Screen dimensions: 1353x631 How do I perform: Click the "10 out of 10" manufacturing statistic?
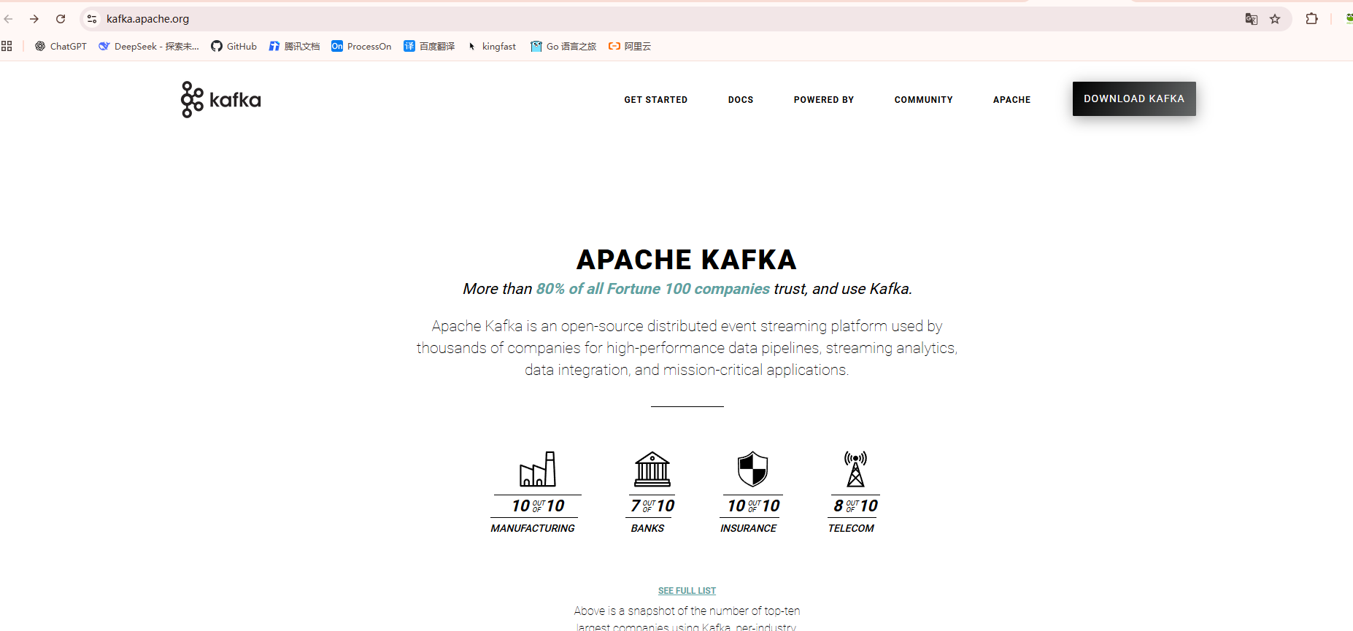click(538, 506)
